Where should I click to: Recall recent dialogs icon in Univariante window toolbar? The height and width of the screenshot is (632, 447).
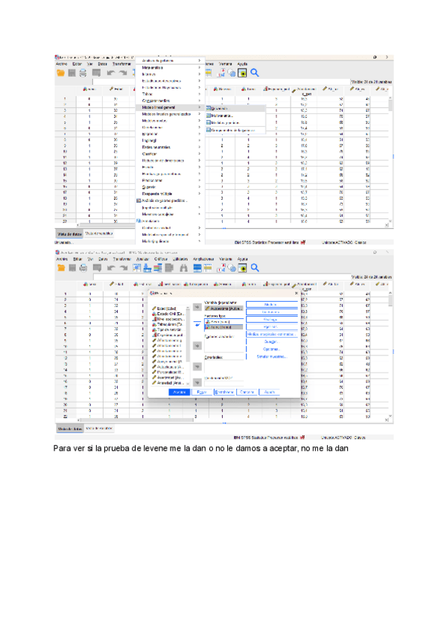coord(97,268)
